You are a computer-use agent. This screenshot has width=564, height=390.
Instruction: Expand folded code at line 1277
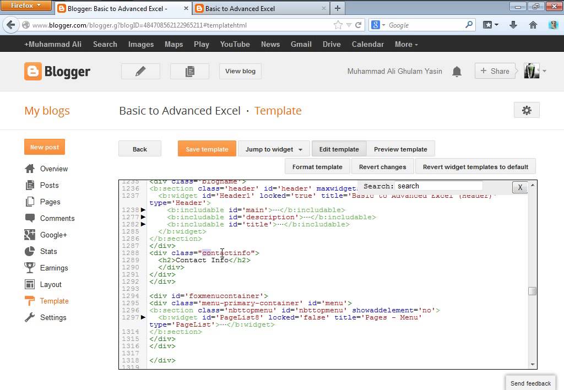pyautogui.click(x=143, y=217)
